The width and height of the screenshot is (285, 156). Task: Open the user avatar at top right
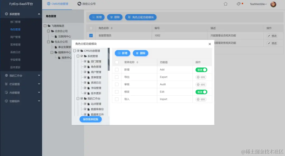[x=273, y=4]
